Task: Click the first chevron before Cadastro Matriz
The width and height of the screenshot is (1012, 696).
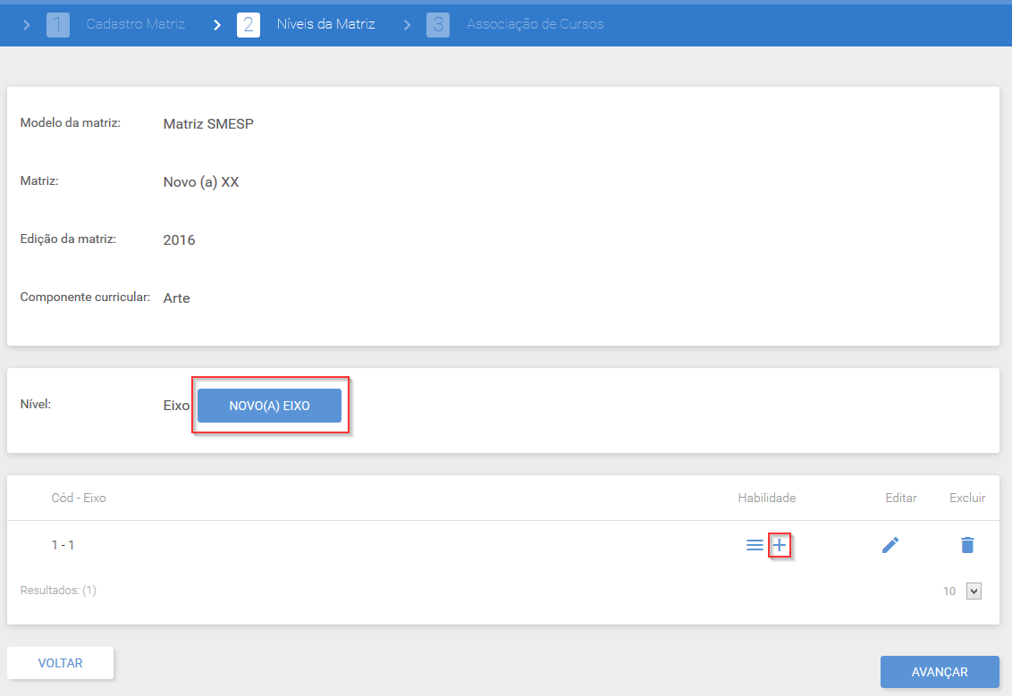Action: tap(27, 24)
